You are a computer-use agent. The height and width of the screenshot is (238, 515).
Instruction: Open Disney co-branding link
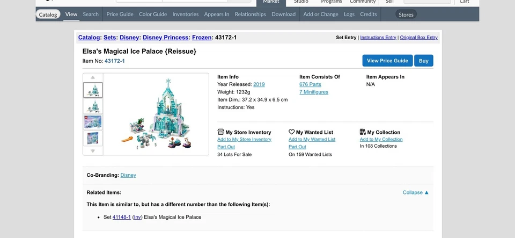128,175
